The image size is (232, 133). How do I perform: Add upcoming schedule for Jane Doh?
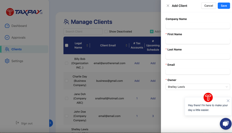point(153,98)
